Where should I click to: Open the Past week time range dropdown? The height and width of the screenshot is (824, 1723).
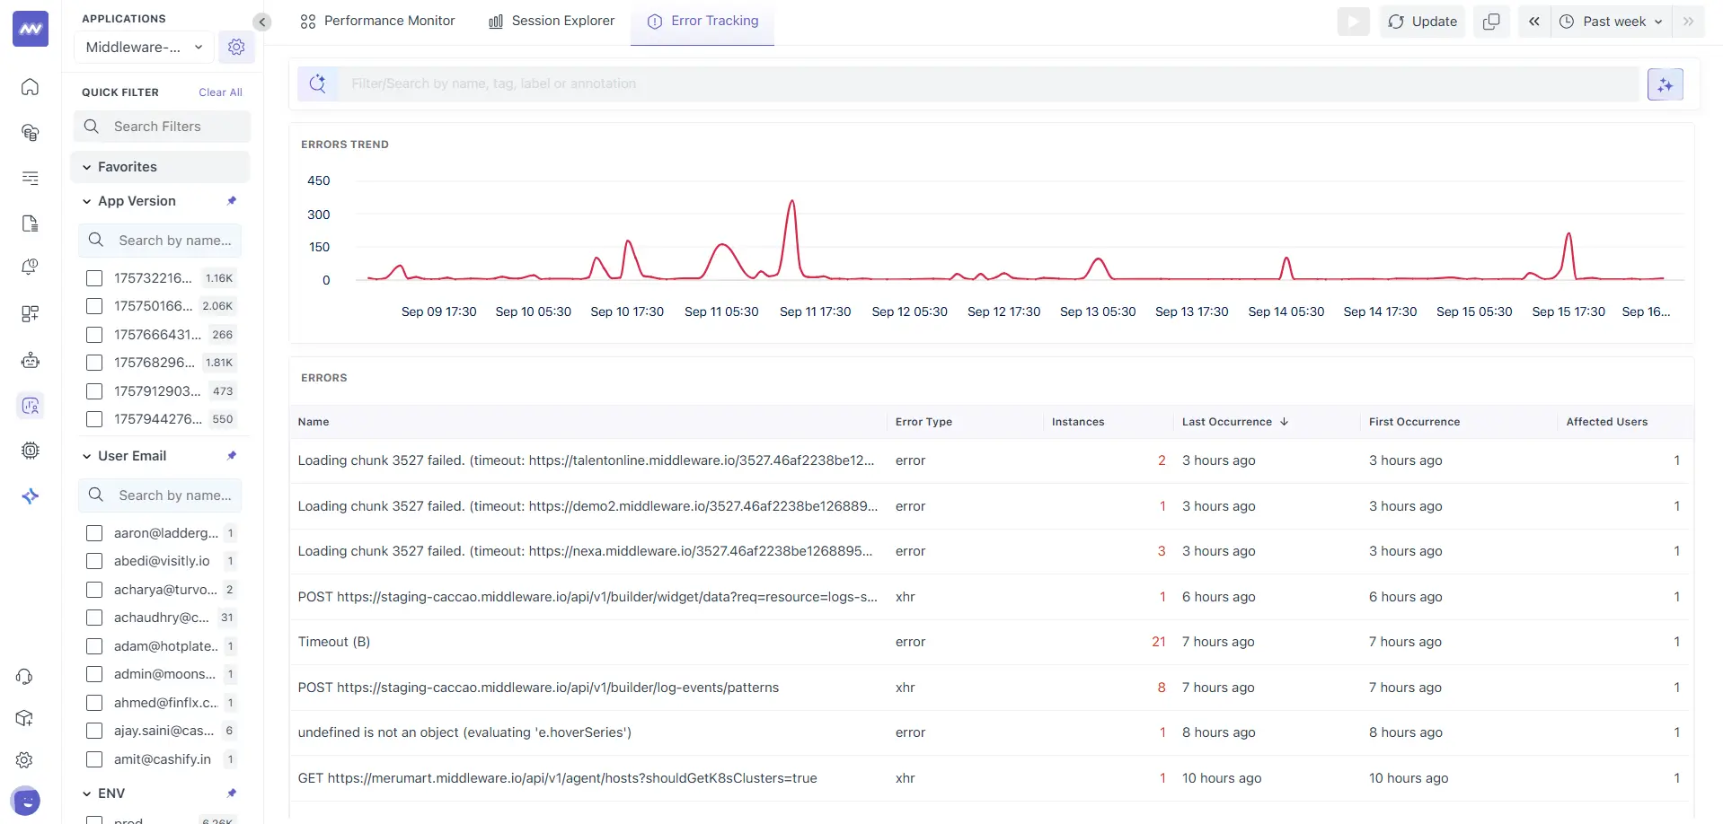(x=1611, y=21)
